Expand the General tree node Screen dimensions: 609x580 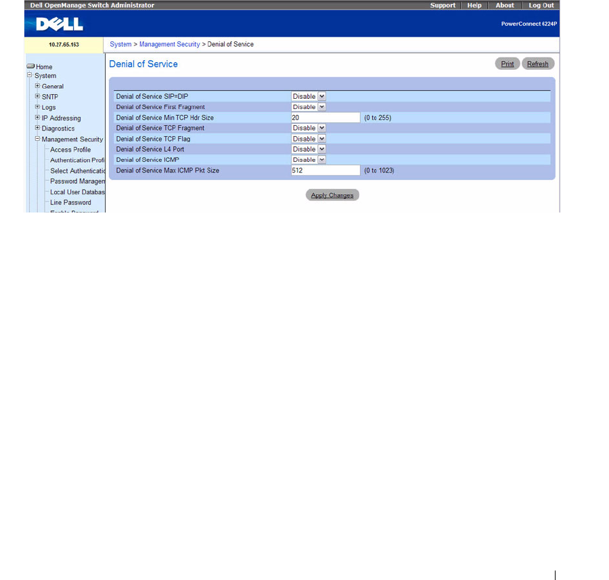pyautogui.click(x=37, y=85)
